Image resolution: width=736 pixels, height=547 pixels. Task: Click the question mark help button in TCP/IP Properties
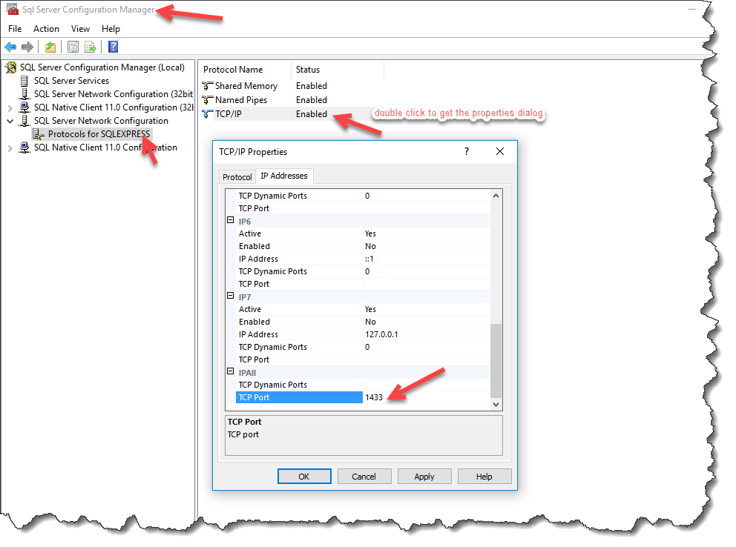467,151
